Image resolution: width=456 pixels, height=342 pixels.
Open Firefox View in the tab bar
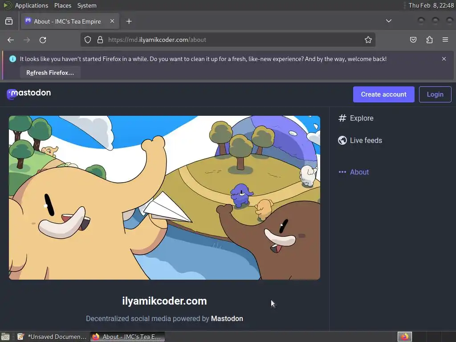9,21
